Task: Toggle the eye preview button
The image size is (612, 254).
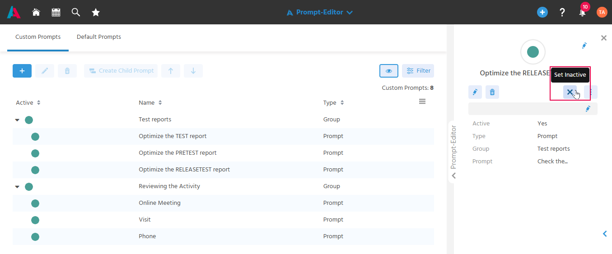Action: [389, 71]
